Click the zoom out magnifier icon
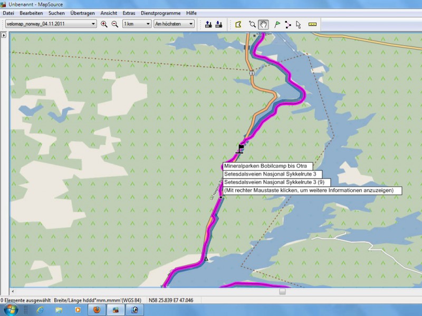 114,24
